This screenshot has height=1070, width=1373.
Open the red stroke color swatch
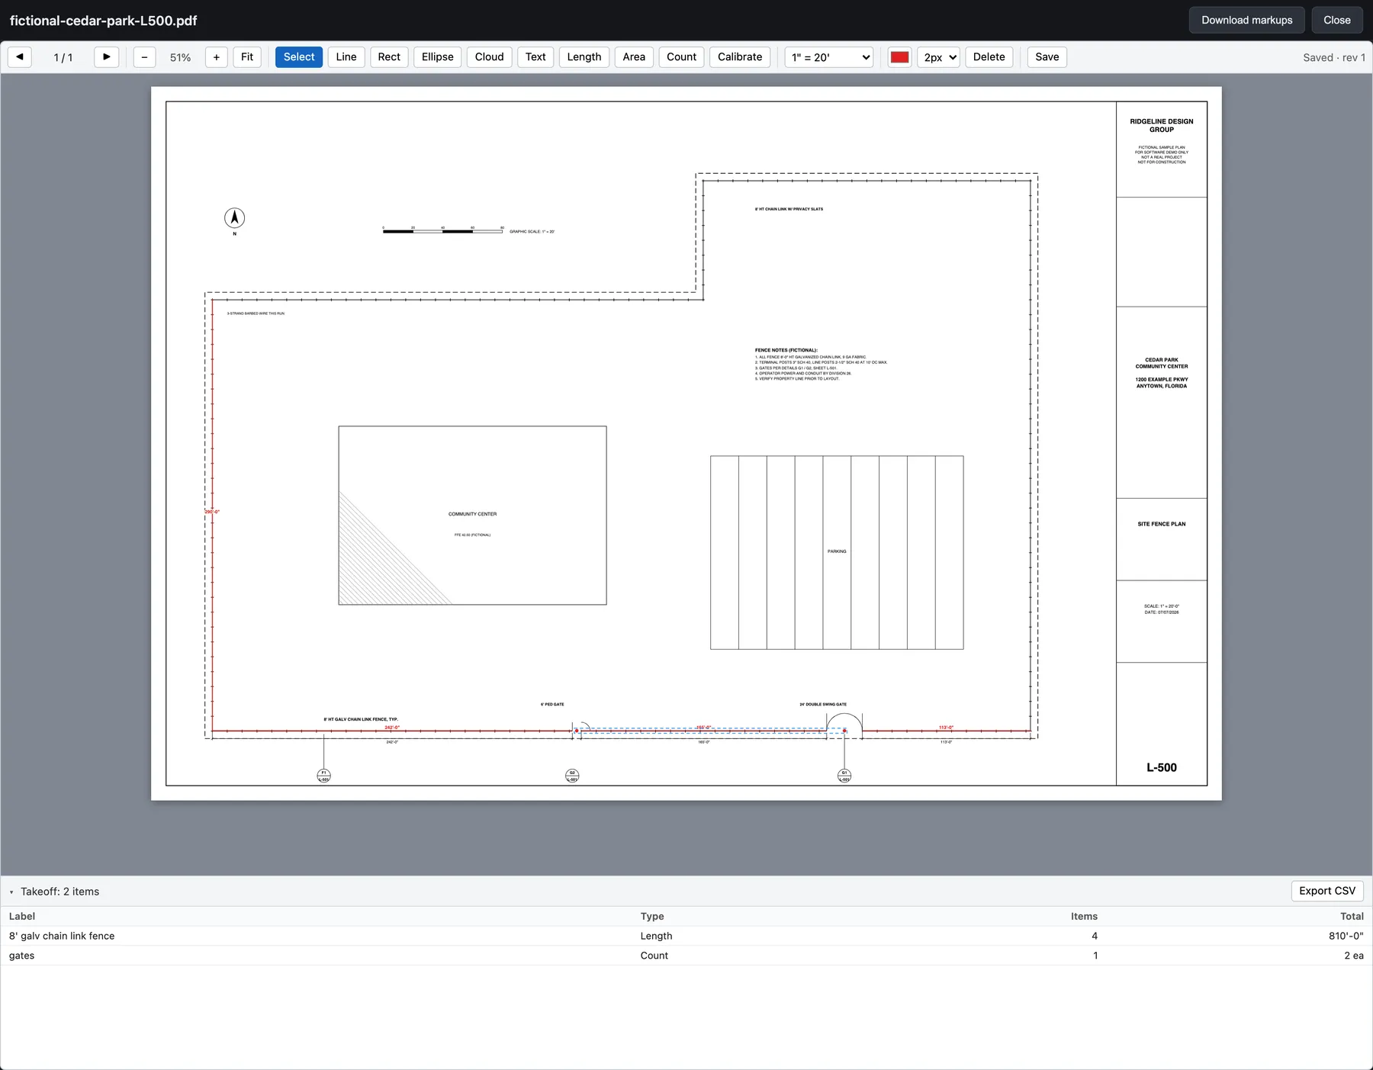[x=900, y=57]
